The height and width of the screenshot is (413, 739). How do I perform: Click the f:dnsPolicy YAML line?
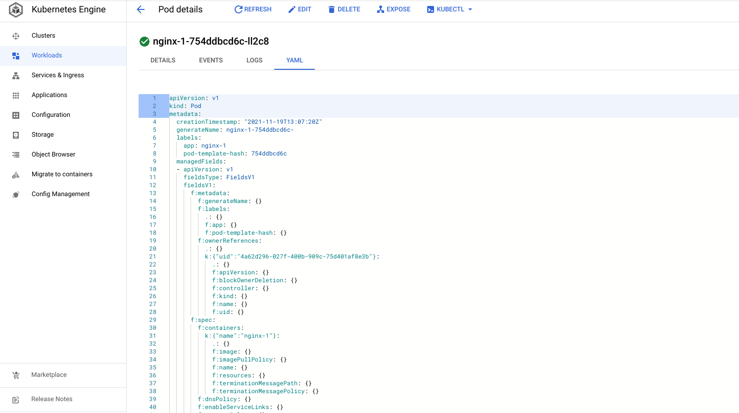pos(225,399)
